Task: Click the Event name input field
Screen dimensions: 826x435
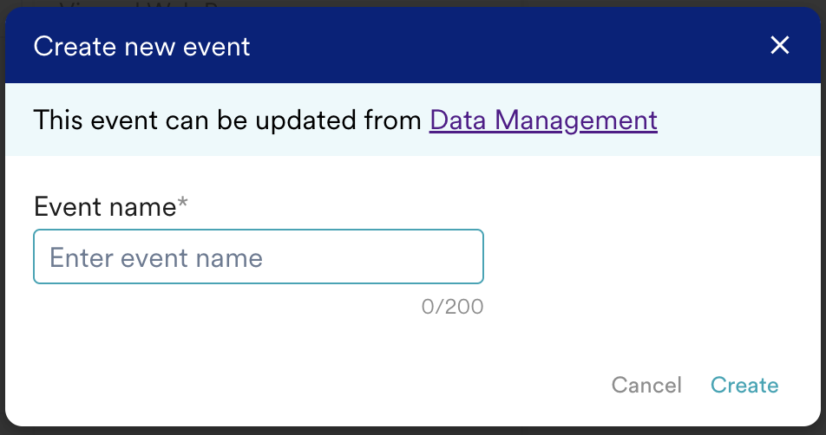Action: 258,257
